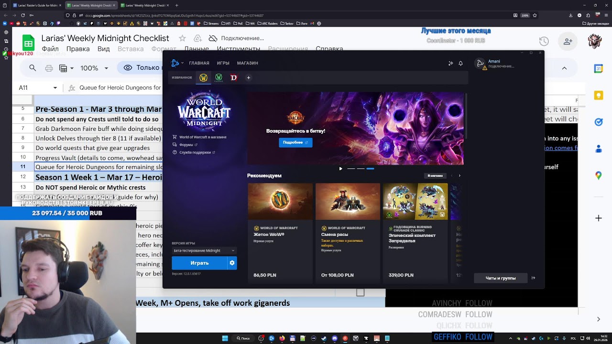Expand the Sheets side panel chevron
The width and height of the screenshot is (612, 344).
click(598, 319)
